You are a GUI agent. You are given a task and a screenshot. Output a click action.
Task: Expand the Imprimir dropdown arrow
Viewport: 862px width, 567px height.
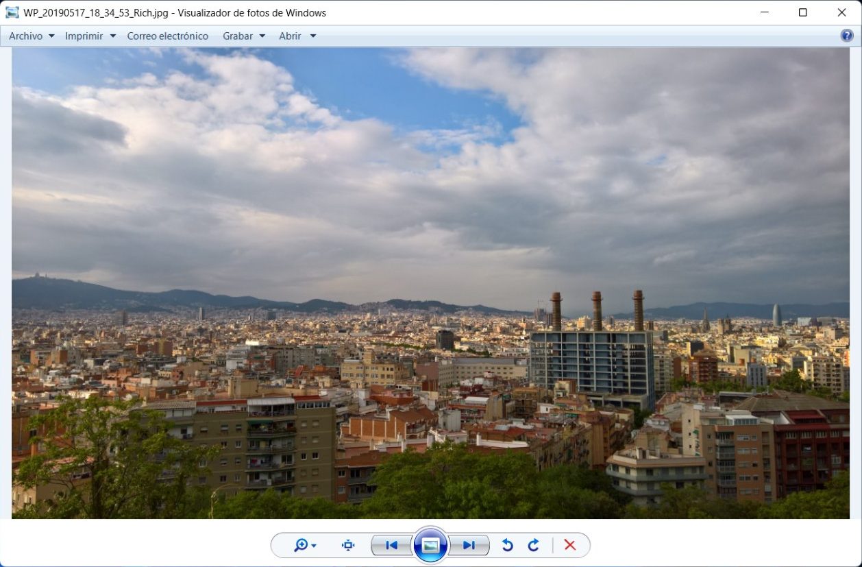(112, 36)
